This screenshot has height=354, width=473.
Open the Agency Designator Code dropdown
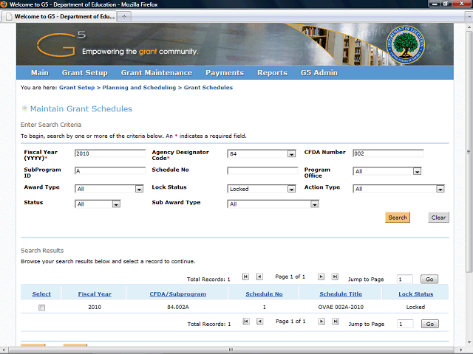click(x=291, y=154)
